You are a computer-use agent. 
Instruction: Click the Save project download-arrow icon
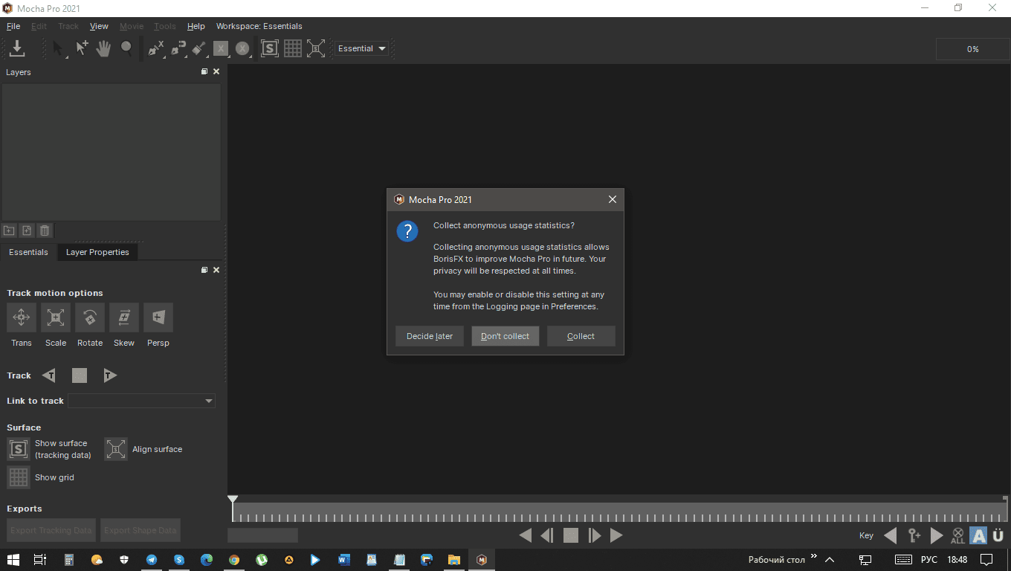(17, 48)
